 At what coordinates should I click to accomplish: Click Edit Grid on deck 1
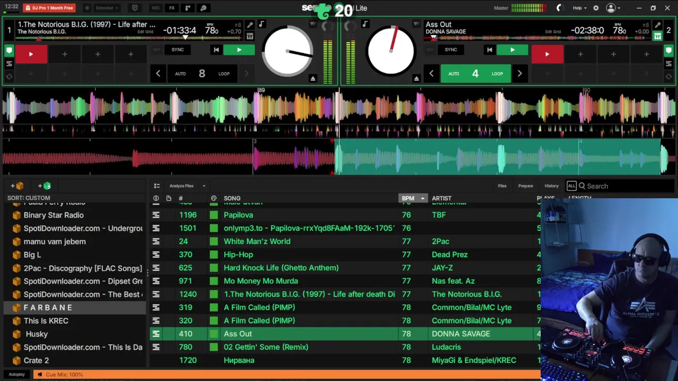click(x=145, y=32)
